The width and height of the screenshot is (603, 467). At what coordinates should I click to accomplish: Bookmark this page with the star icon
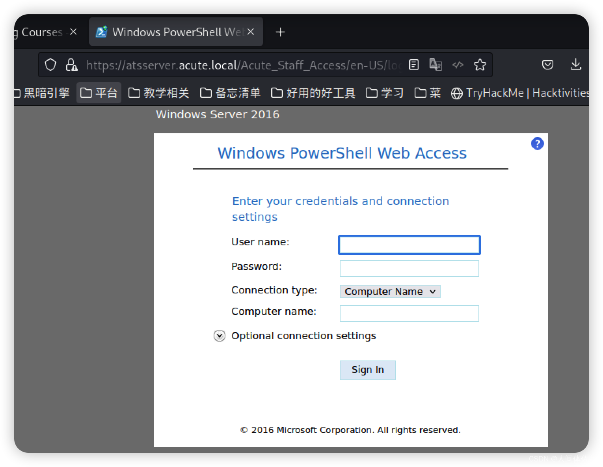(x=480, y=65)
